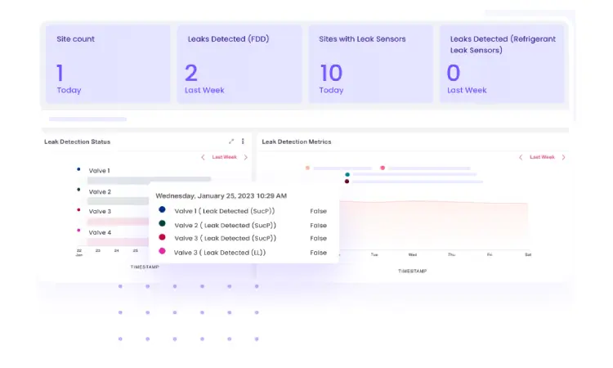Click the Valve 1 timeline bar
The image size is (613, 368).
(x=149, y=180)
